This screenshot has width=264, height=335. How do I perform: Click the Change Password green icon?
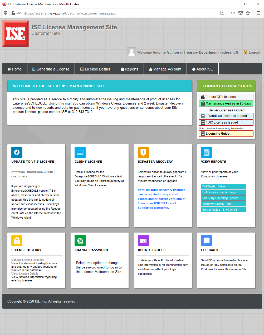80,241
